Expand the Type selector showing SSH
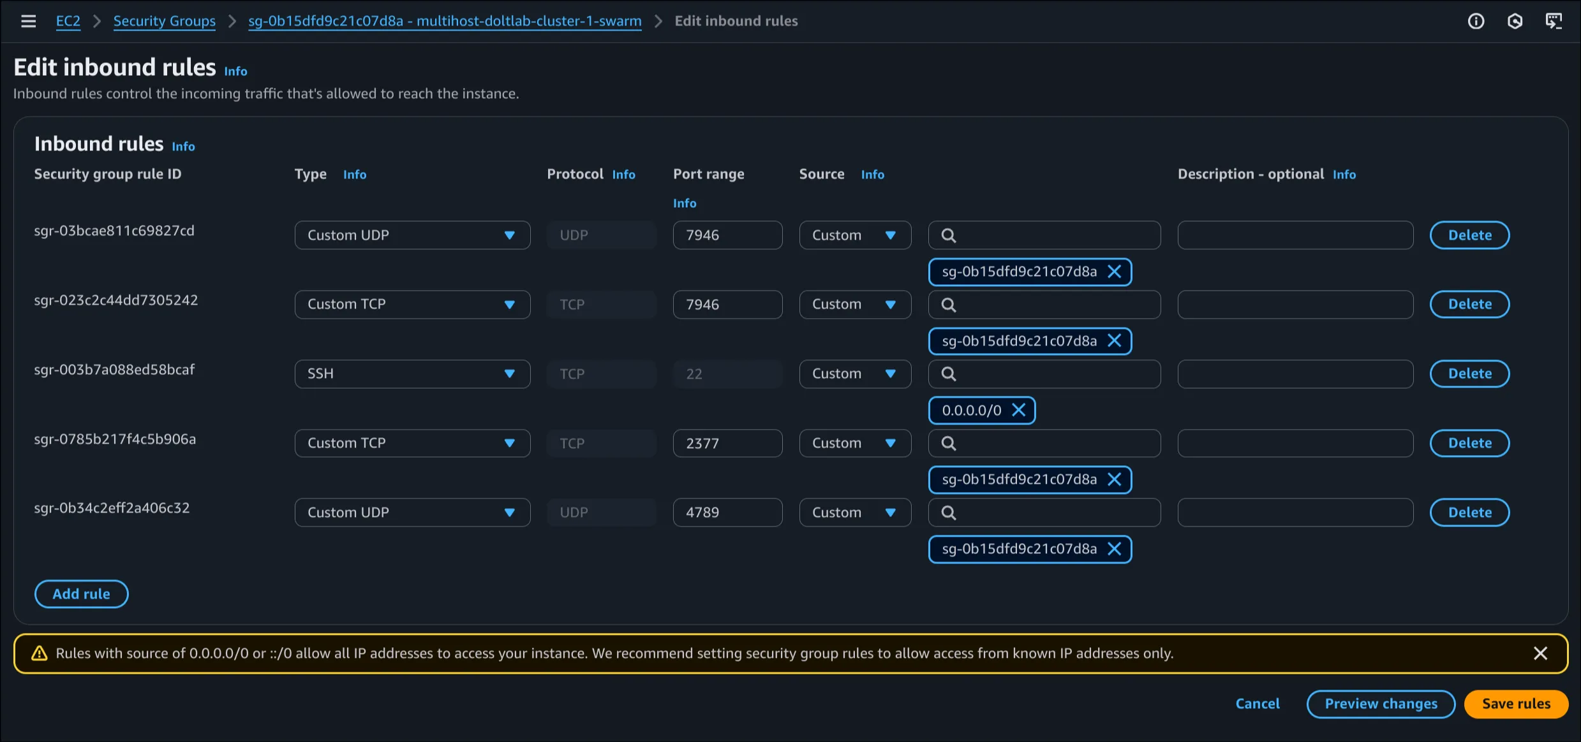 pos(412,374)
